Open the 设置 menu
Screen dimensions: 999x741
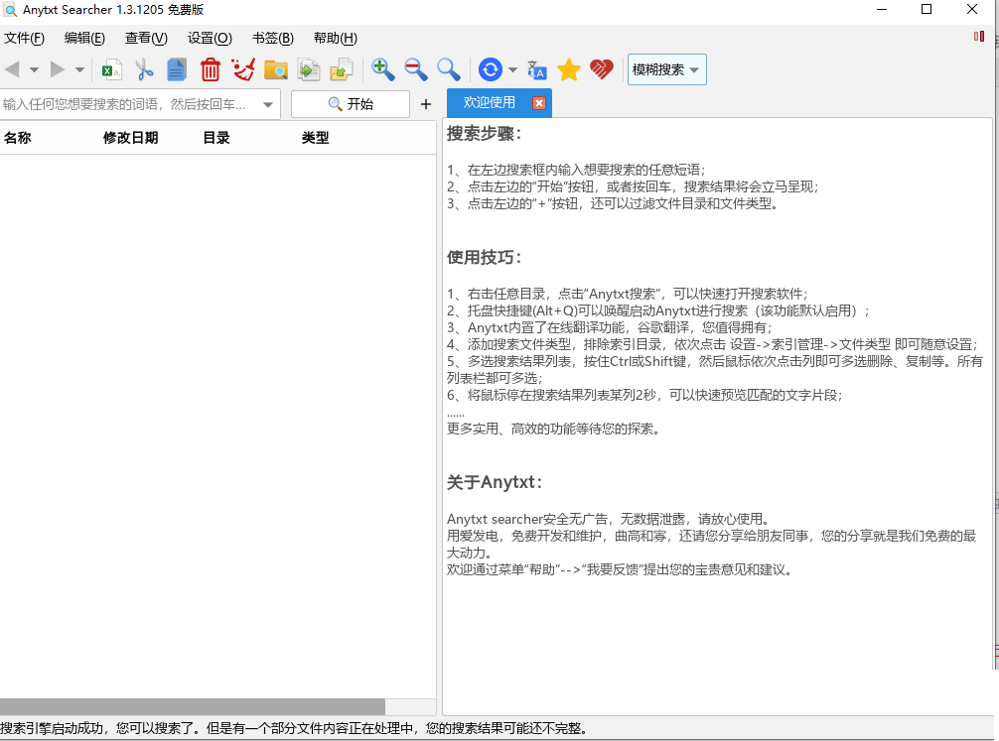pyautogui.click(x=209, y=38)
